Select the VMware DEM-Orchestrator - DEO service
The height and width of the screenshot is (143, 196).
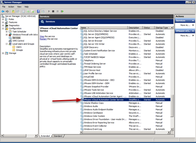click(x=125, y=80)
